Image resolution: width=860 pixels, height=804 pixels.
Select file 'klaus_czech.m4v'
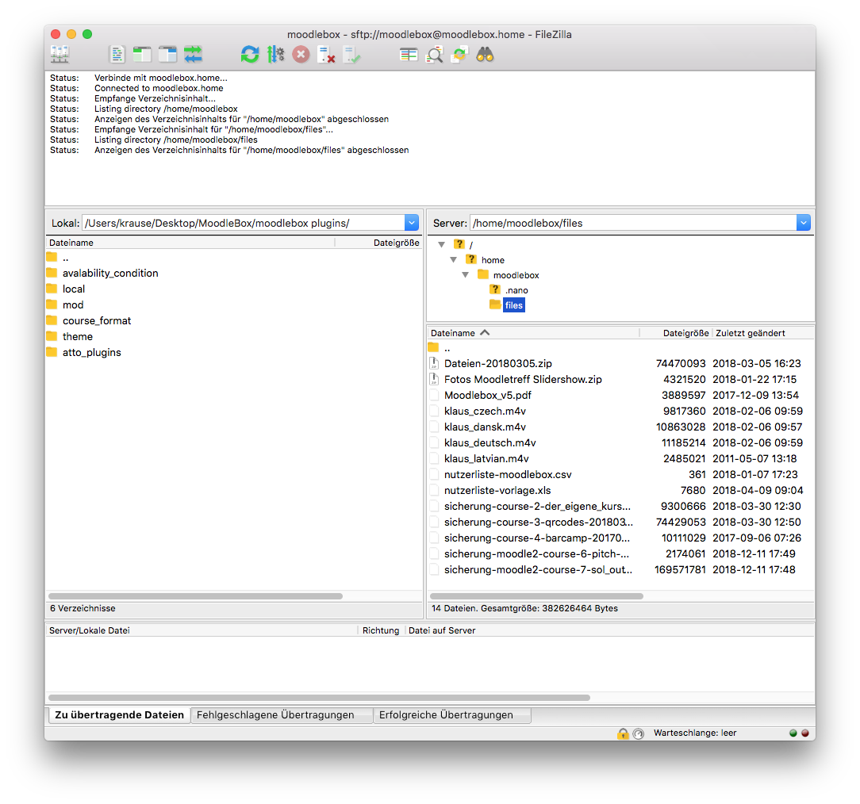click(620, 411)
